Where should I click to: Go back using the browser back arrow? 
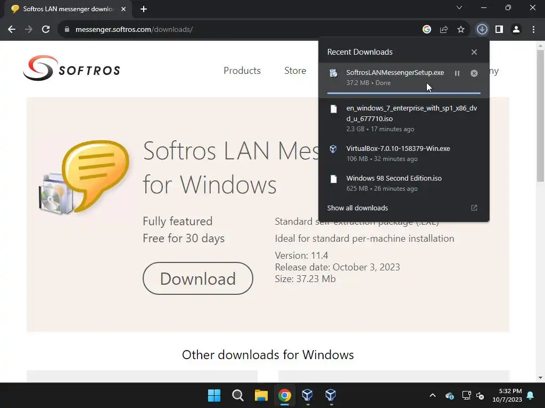tap(12, 30)
